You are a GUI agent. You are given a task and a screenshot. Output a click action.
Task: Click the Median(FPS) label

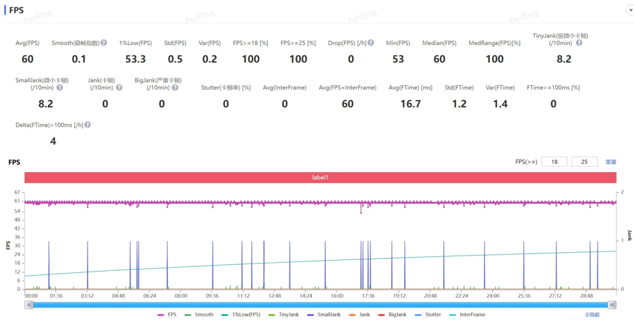(x=439, y=43)
